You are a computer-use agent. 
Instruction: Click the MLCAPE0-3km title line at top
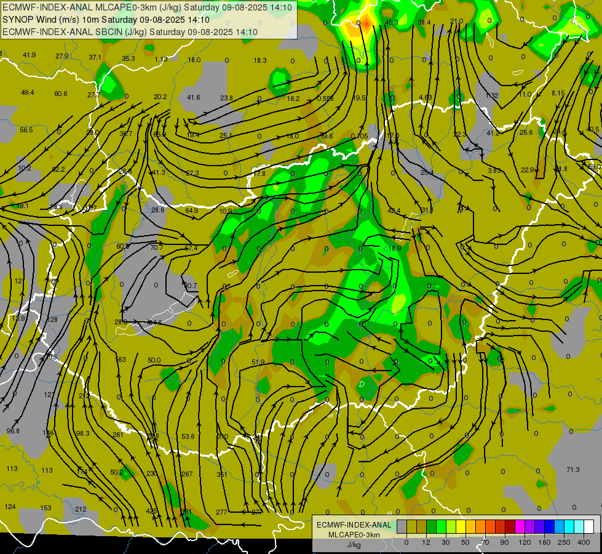click(x=147, y=7)
